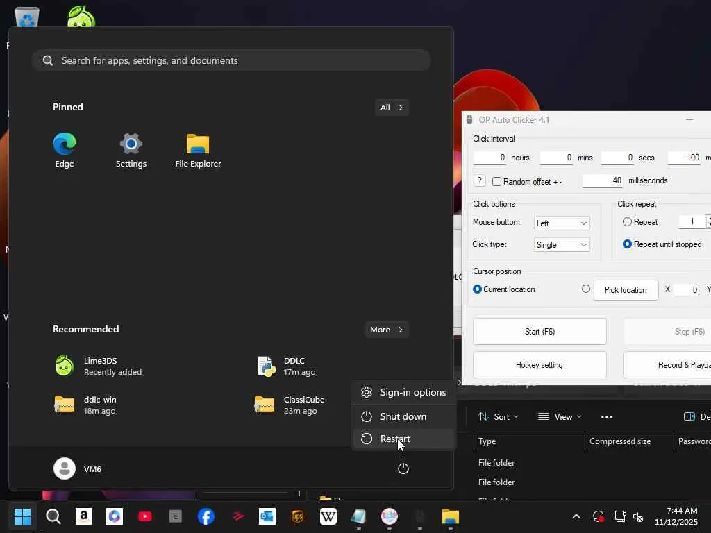Open the Windows Update tray icon
This screenshot has height=533, width=711.
(x=598, y=516)
